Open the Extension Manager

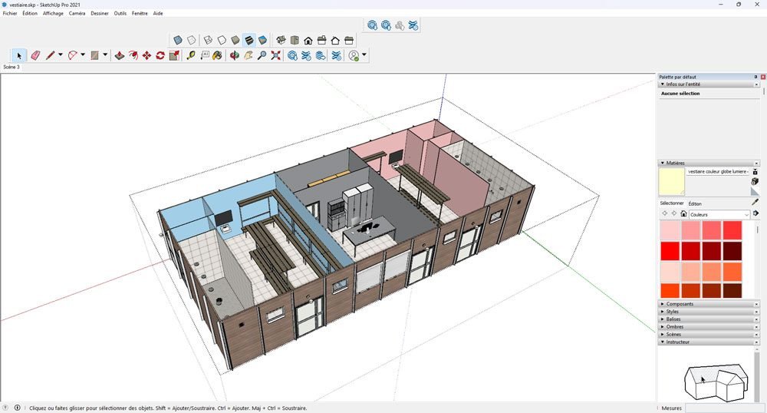337,56
